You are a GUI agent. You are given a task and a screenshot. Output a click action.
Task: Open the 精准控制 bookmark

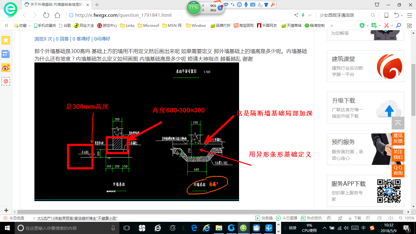pos(315,26)
